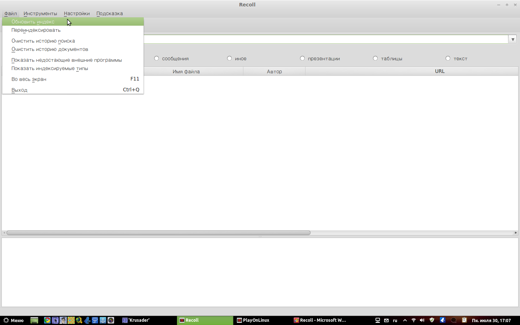
Task: Open the clipboard manager tray icon
Action: point(464,320)
